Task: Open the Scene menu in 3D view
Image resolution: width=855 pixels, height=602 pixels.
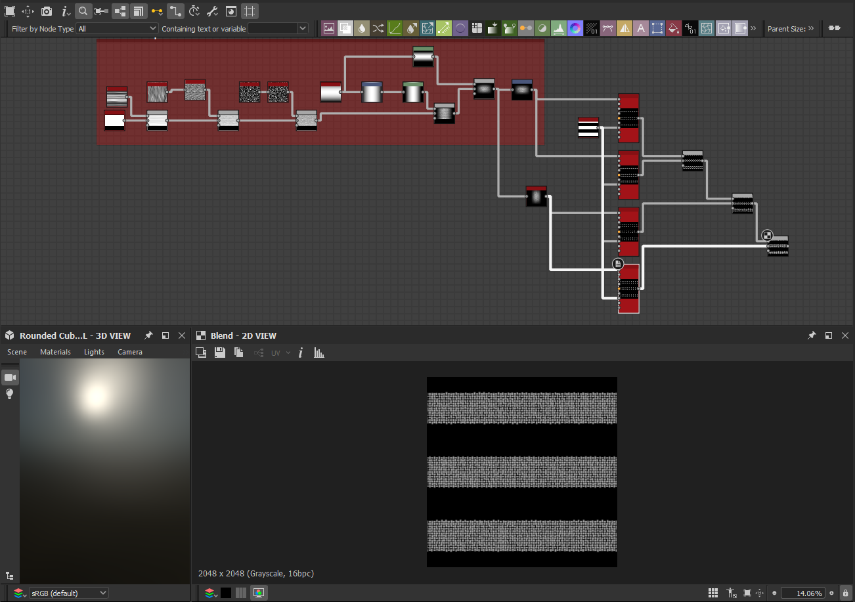Action: pyautogui.click(x=17, y=352)
